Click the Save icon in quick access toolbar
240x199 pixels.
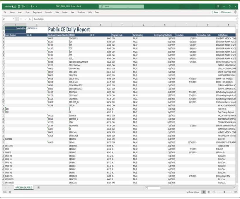(19, 6)
